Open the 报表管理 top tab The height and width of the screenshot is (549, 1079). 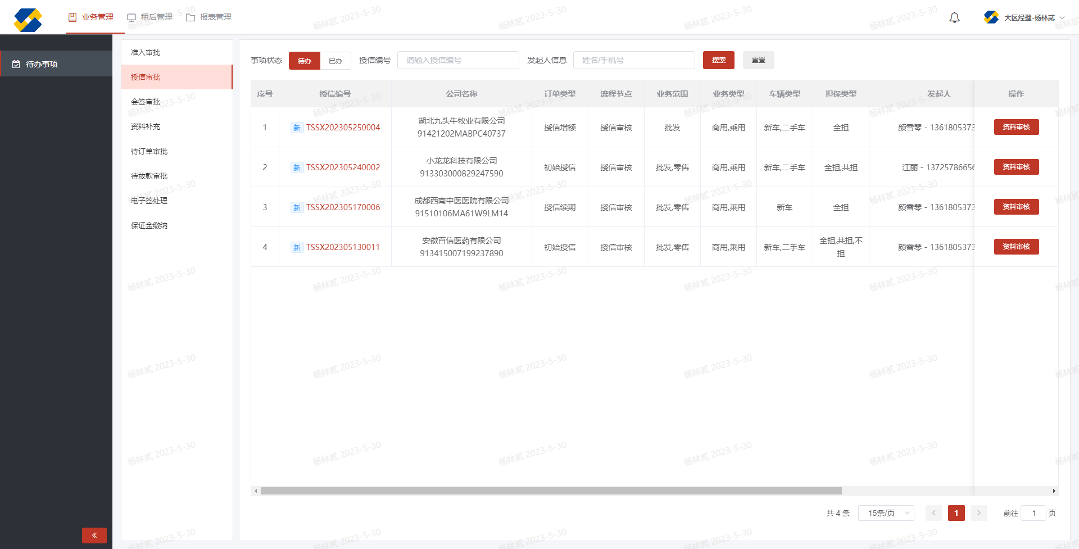pos(209,17)
